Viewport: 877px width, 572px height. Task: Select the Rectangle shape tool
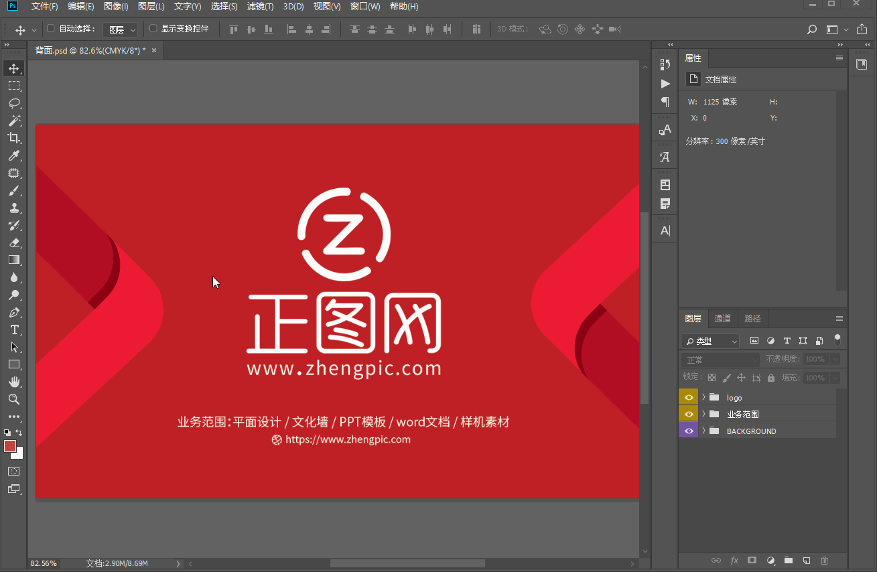coord(14,364)
